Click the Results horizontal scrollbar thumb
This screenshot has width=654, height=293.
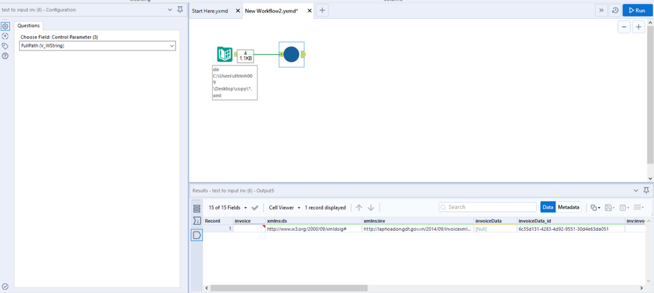pos(289,288)
